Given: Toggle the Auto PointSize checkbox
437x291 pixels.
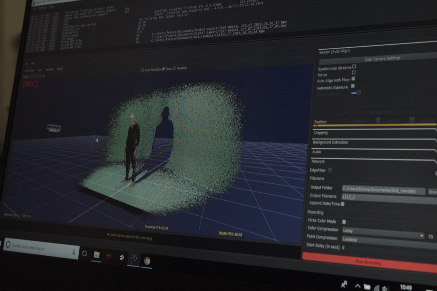Looking at the screenshot, I should pos(142,70).
